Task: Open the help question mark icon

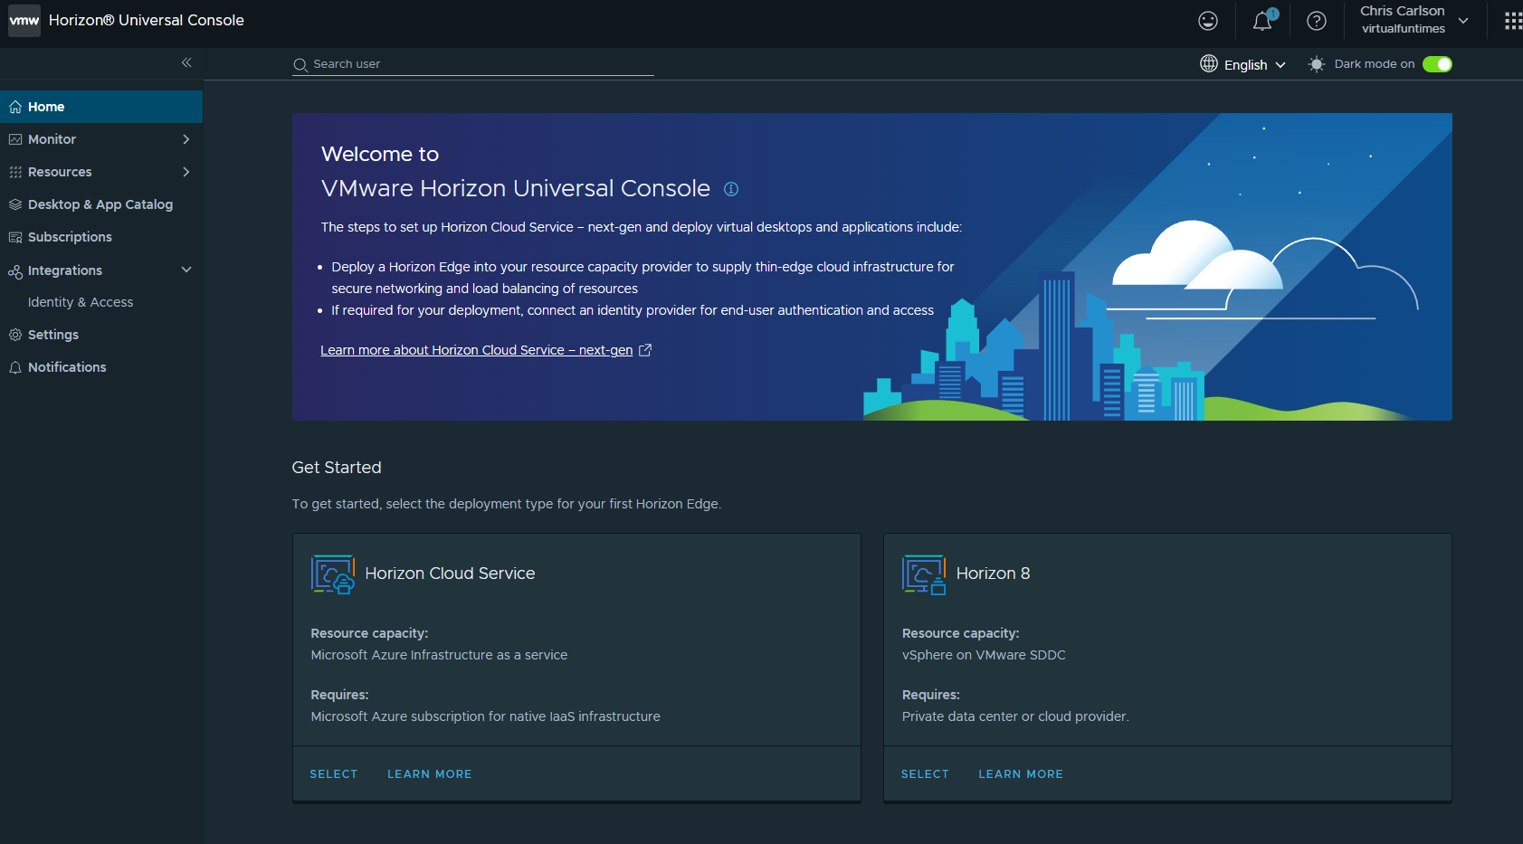Action: (x=1317, y=21)
